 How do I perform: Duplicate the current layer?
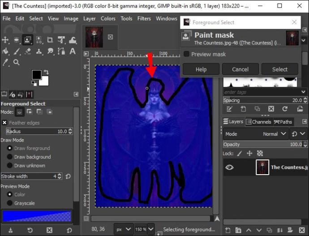(269, 230)
